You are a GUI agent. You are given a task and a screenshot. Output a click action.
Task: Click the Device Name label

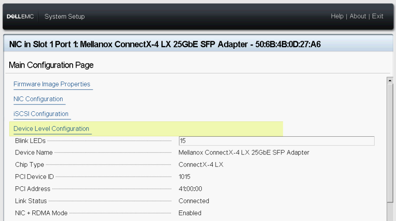click(34, 152)
